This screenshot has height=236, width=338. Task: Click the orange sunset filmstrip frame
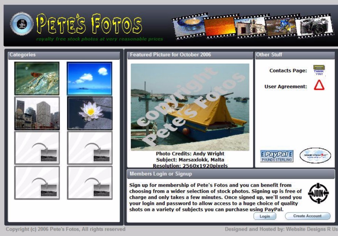pos(220,27)
